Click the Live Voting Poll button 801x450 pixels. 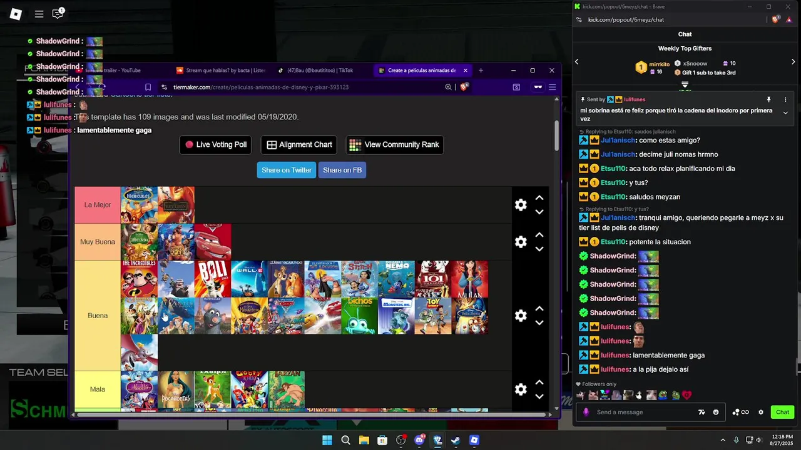pos(216,144)
